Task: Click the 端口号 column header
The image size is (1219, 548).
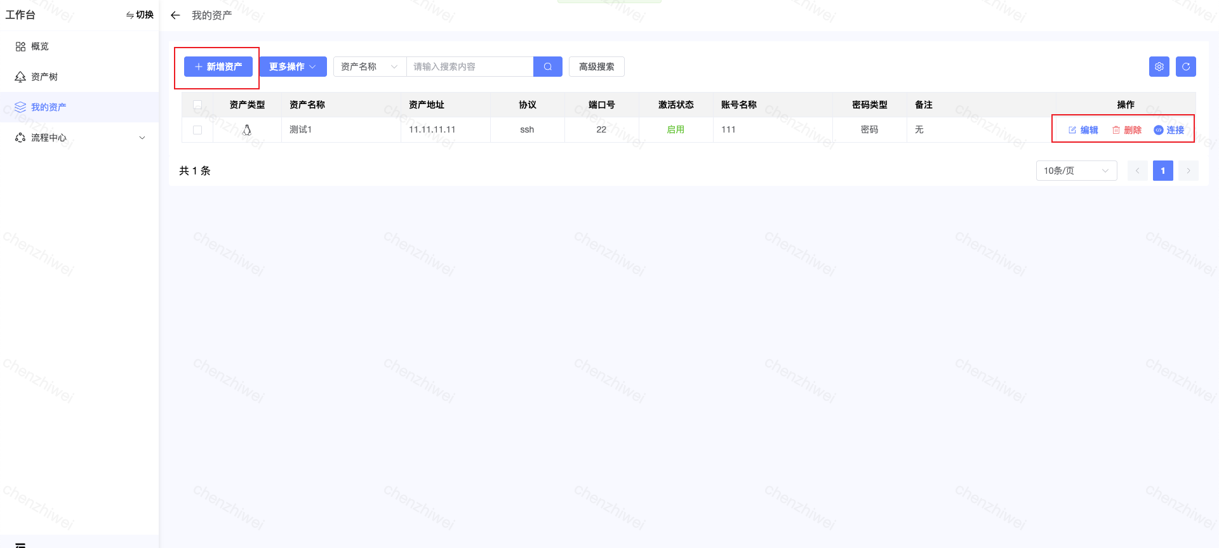Action: [x=601, y=105]
